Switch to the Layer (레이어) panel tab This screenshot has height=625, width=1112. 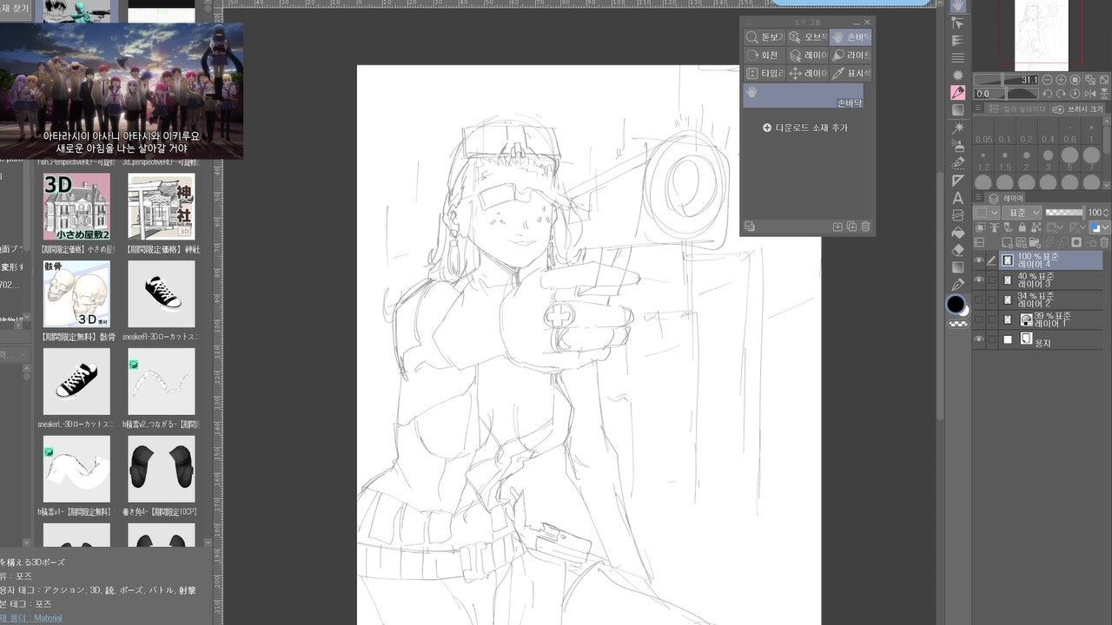tap(1008, 198)
